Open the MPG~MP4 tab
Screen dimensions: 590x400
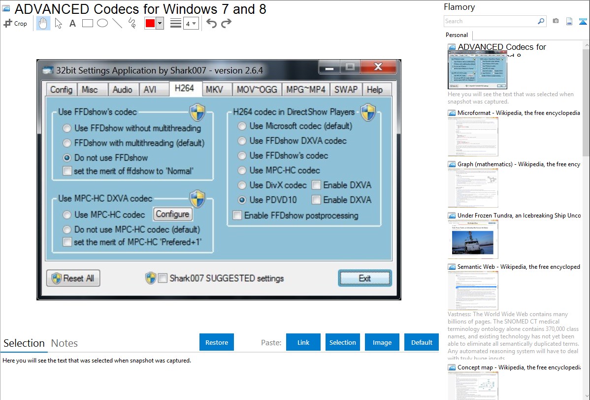tap(305, 90)
